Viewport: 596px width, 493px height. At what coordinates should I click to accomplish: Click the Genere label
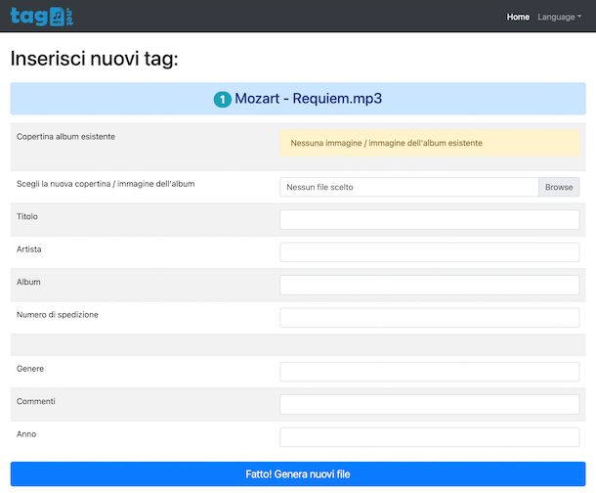point(30,369)
